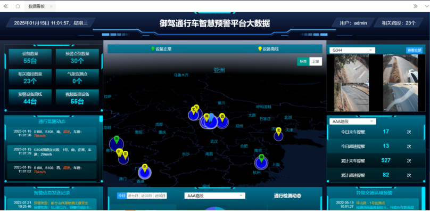This screenshot has height=211, width=430.
Task: Click the 通行监测动态 panel title
Action: tap(52, 121)
